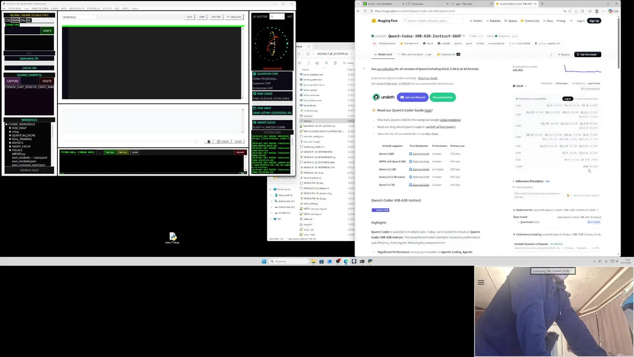Click the PY Absolute button
This screenshot has height=357, width=634.
coord(234,17)
